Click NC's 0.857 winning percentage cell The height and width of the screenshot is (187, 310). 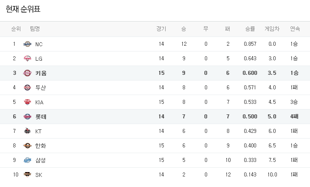(x=250, y=44)
